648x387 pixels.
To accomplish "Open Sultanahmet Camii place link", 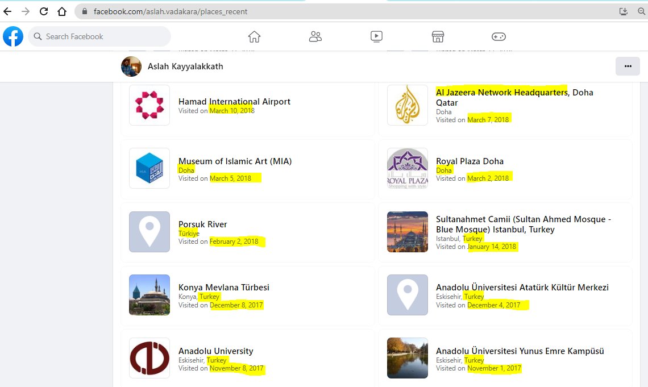I will [523, 224].
